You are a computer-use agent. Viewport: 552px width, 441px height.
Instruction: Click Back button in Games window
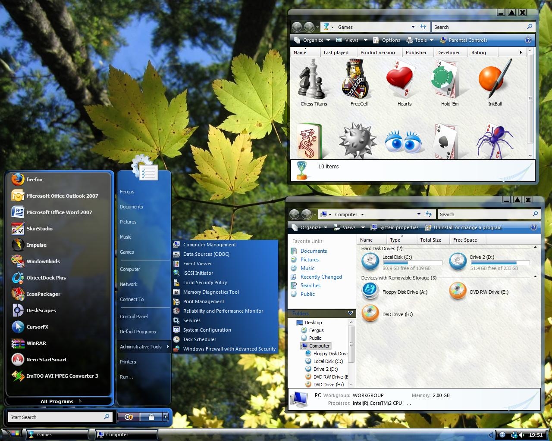(297, 27)
